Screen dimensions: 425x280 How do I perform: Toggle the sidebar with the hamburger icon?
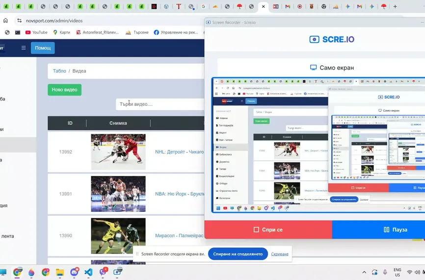[24, 48]
